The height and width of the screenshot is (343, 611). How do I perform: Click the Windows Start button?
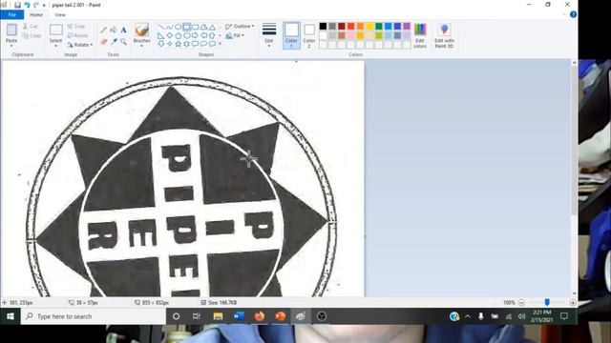[11, 316]
